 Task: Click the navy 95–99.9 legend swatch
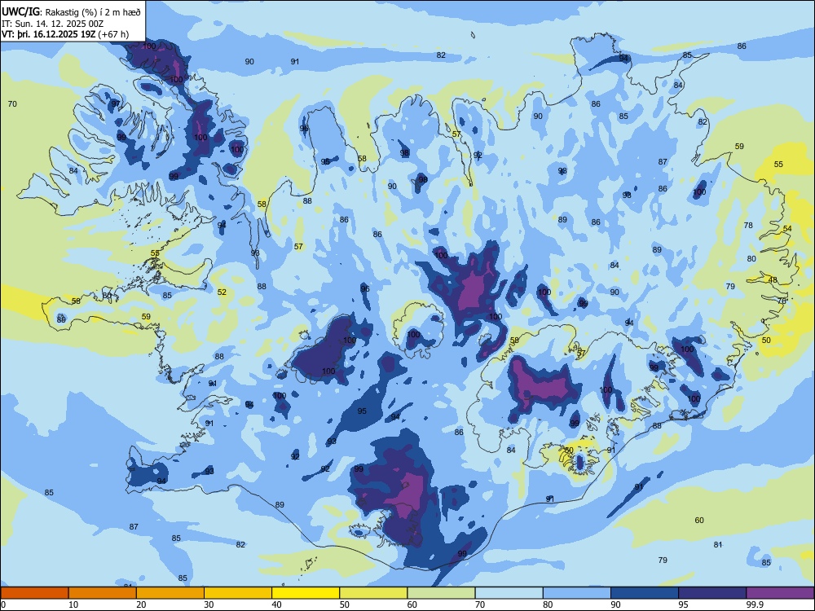tap(712, 593)
